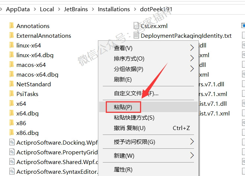Viewport: 245px width, 176px height.
Task: Select the linux-x64.dbg folder icon
Action: pos(12,55)
